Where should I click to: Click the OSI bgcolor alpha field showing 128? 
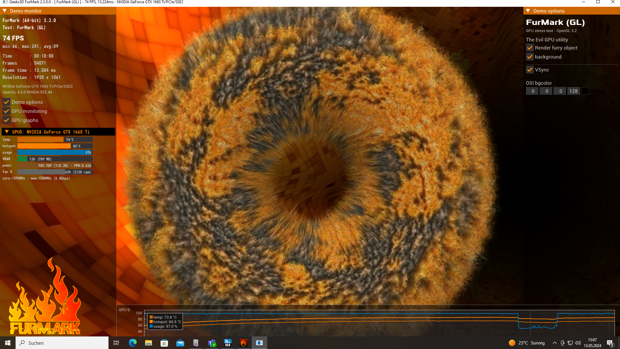tap(573, 91)
